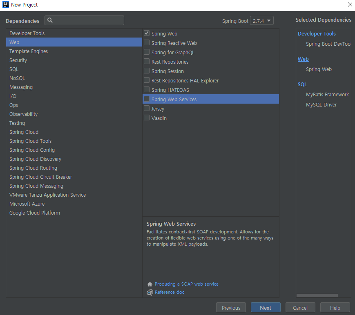Open the Spring Cloud Config category

[x=74, y=150]
